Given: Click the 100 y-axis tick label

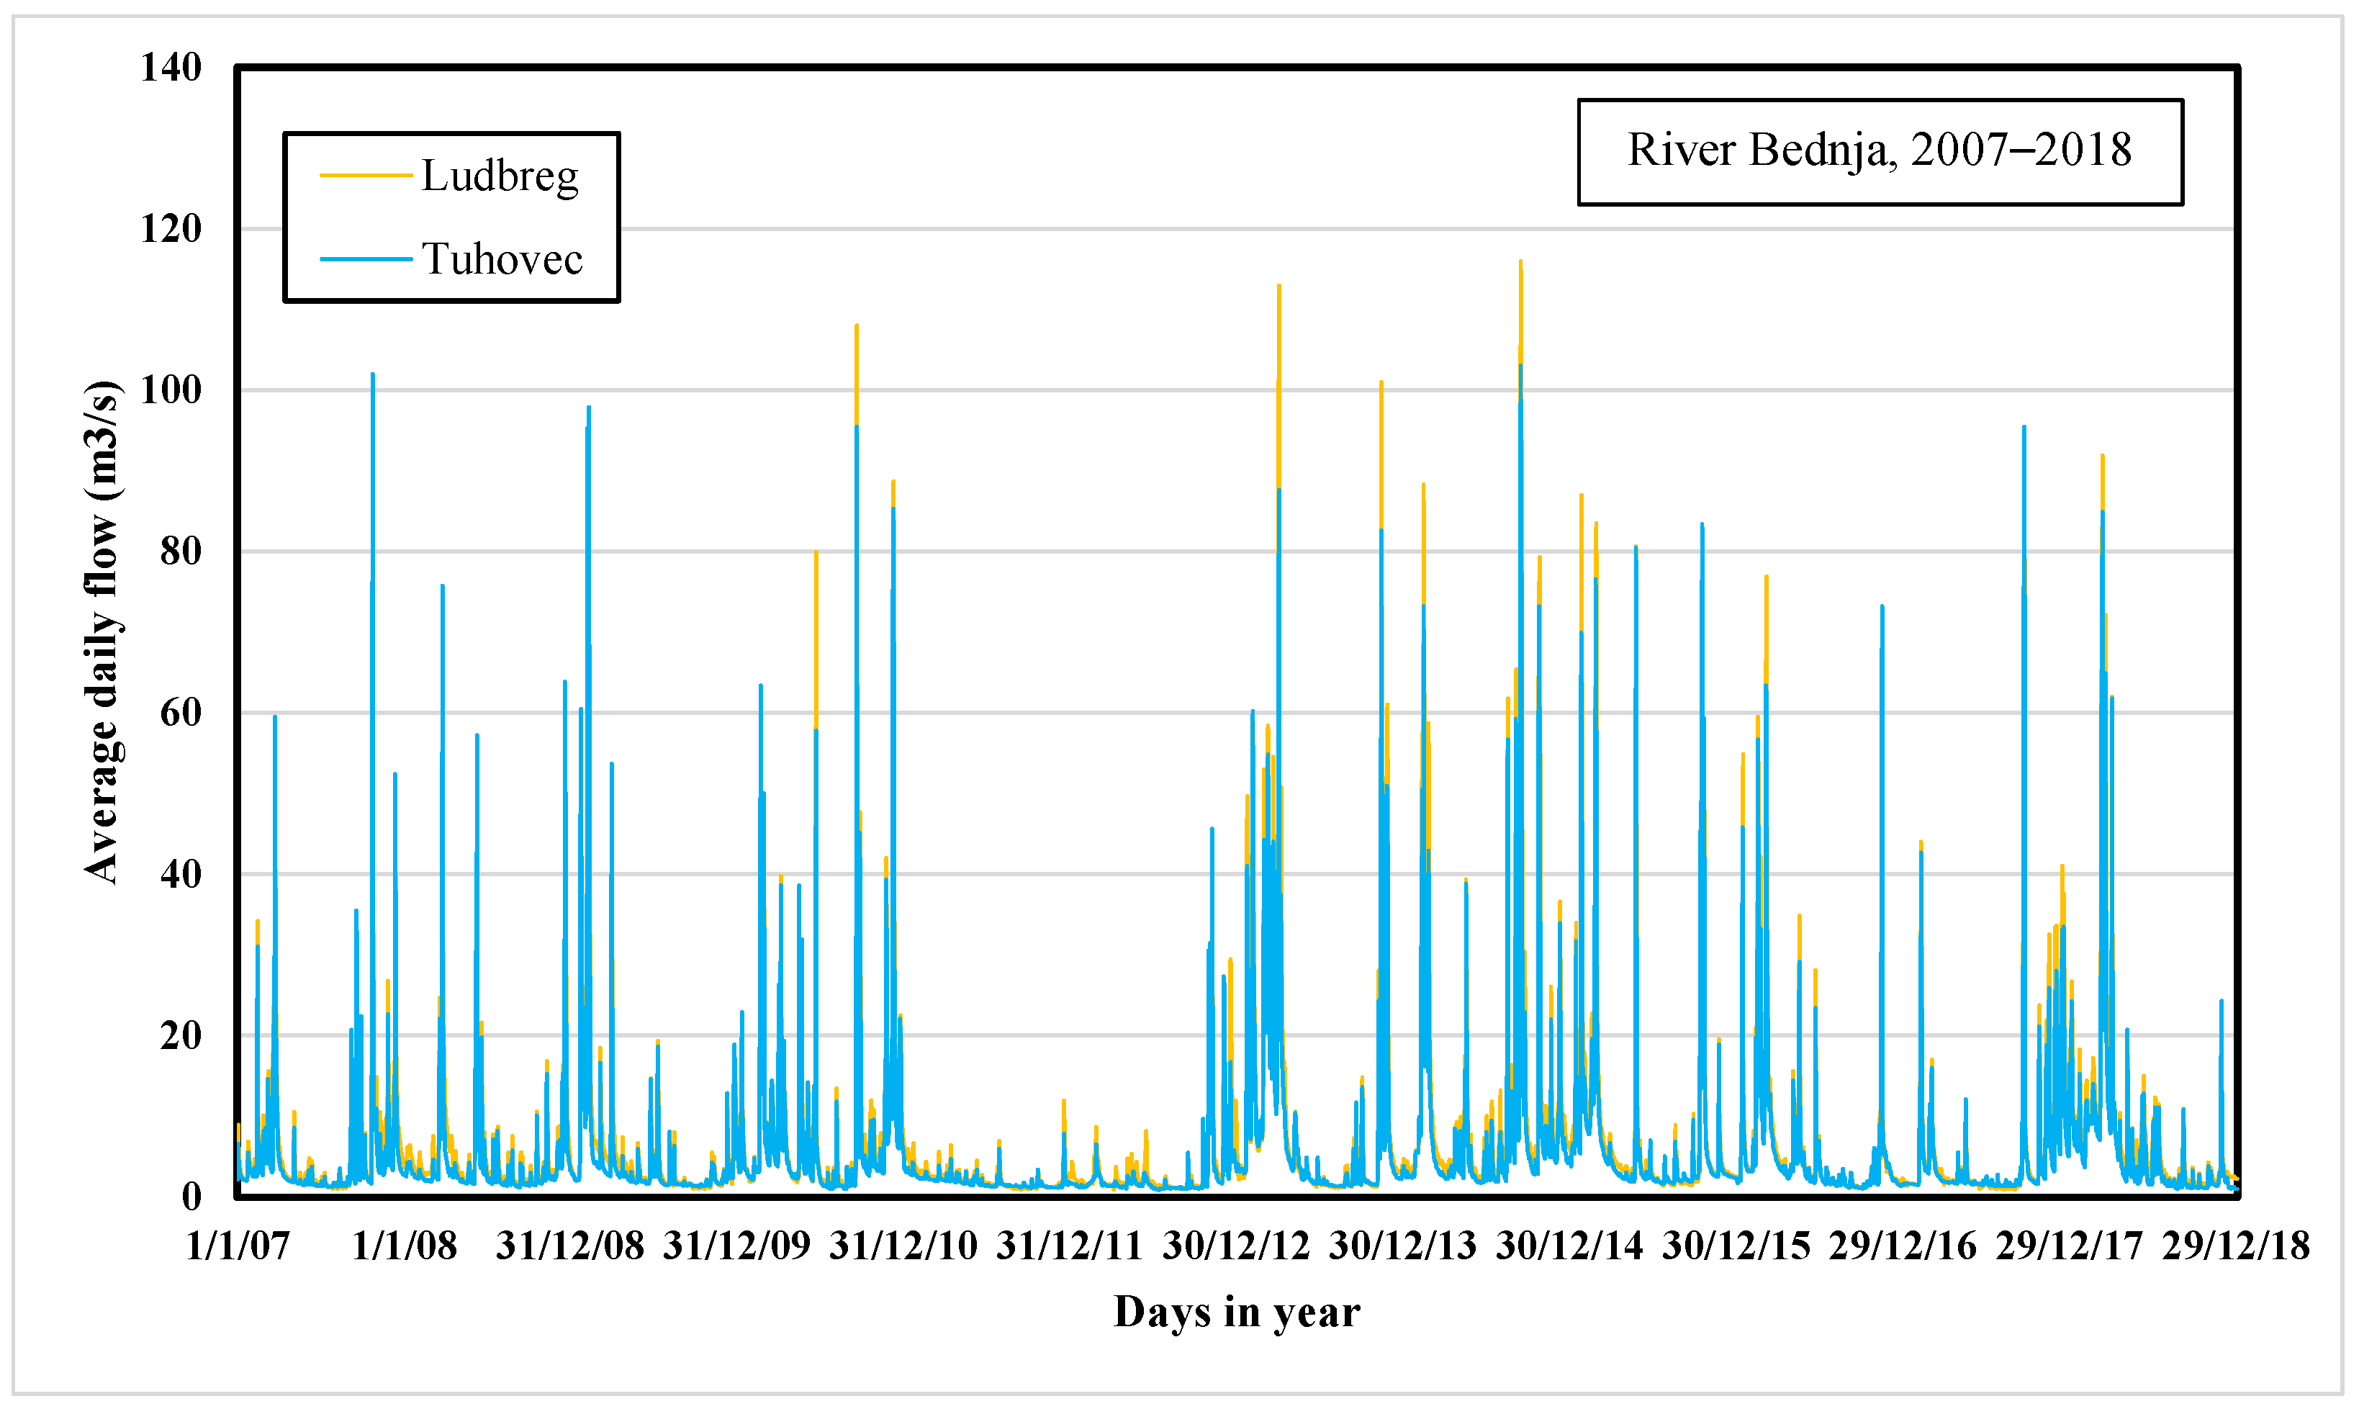Looking at the screenshot, I should [171, 390].
